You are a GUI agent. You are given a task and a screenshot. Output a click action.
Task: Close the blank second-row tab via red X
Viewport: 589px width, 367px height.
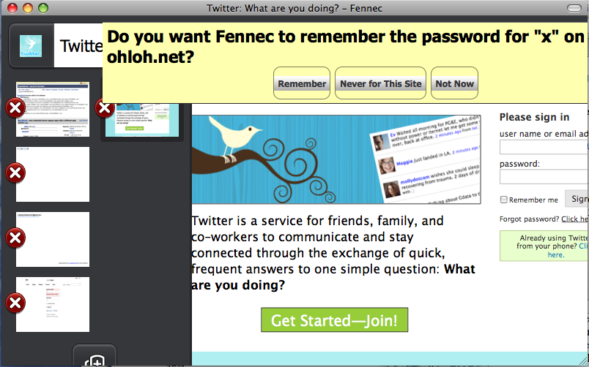[x=15, y=173]
